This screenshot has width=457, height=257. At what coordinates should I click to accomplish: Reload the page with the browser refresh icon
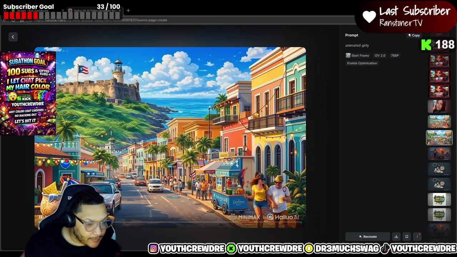pyautogui.click(x=13, y=20)
